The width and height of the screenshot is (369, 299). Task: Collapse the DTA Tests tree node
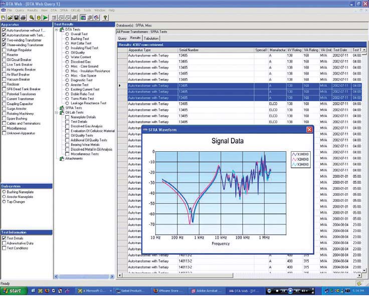click(x=56, y=30)
